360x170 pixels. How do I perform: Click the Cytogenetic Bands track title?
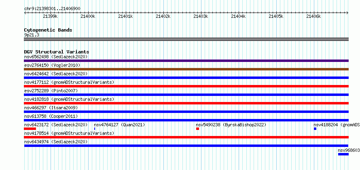coord(48,30)
